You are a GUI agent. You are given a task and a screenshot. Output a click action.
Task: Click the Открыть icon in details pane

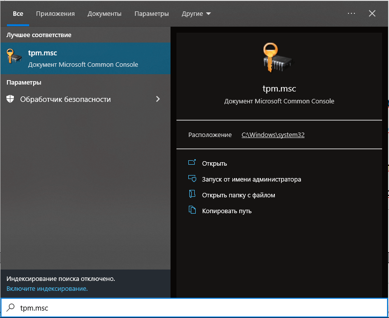click(192, 163)
